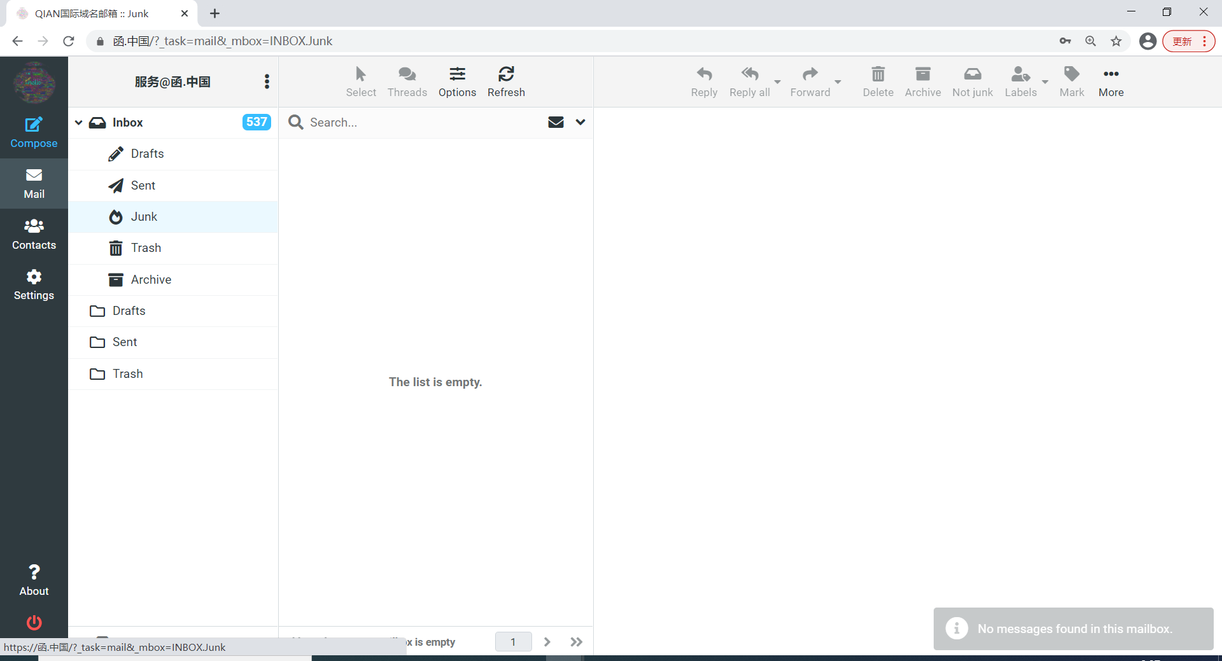Bookmark this page with the star
1222x661 pixels.
click(x=1116, y=41)
